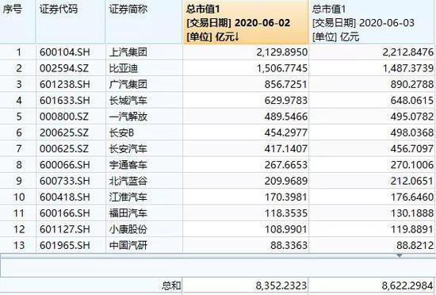
Task: Select value 489.5466
Action: click(x=286, y=117)
